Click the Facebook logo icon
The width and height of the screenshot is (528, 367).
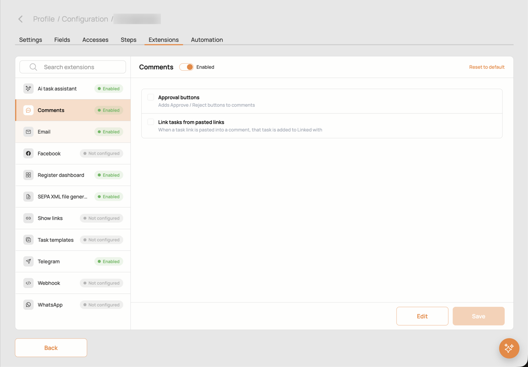pyautogui.click(x=28, y=153)
